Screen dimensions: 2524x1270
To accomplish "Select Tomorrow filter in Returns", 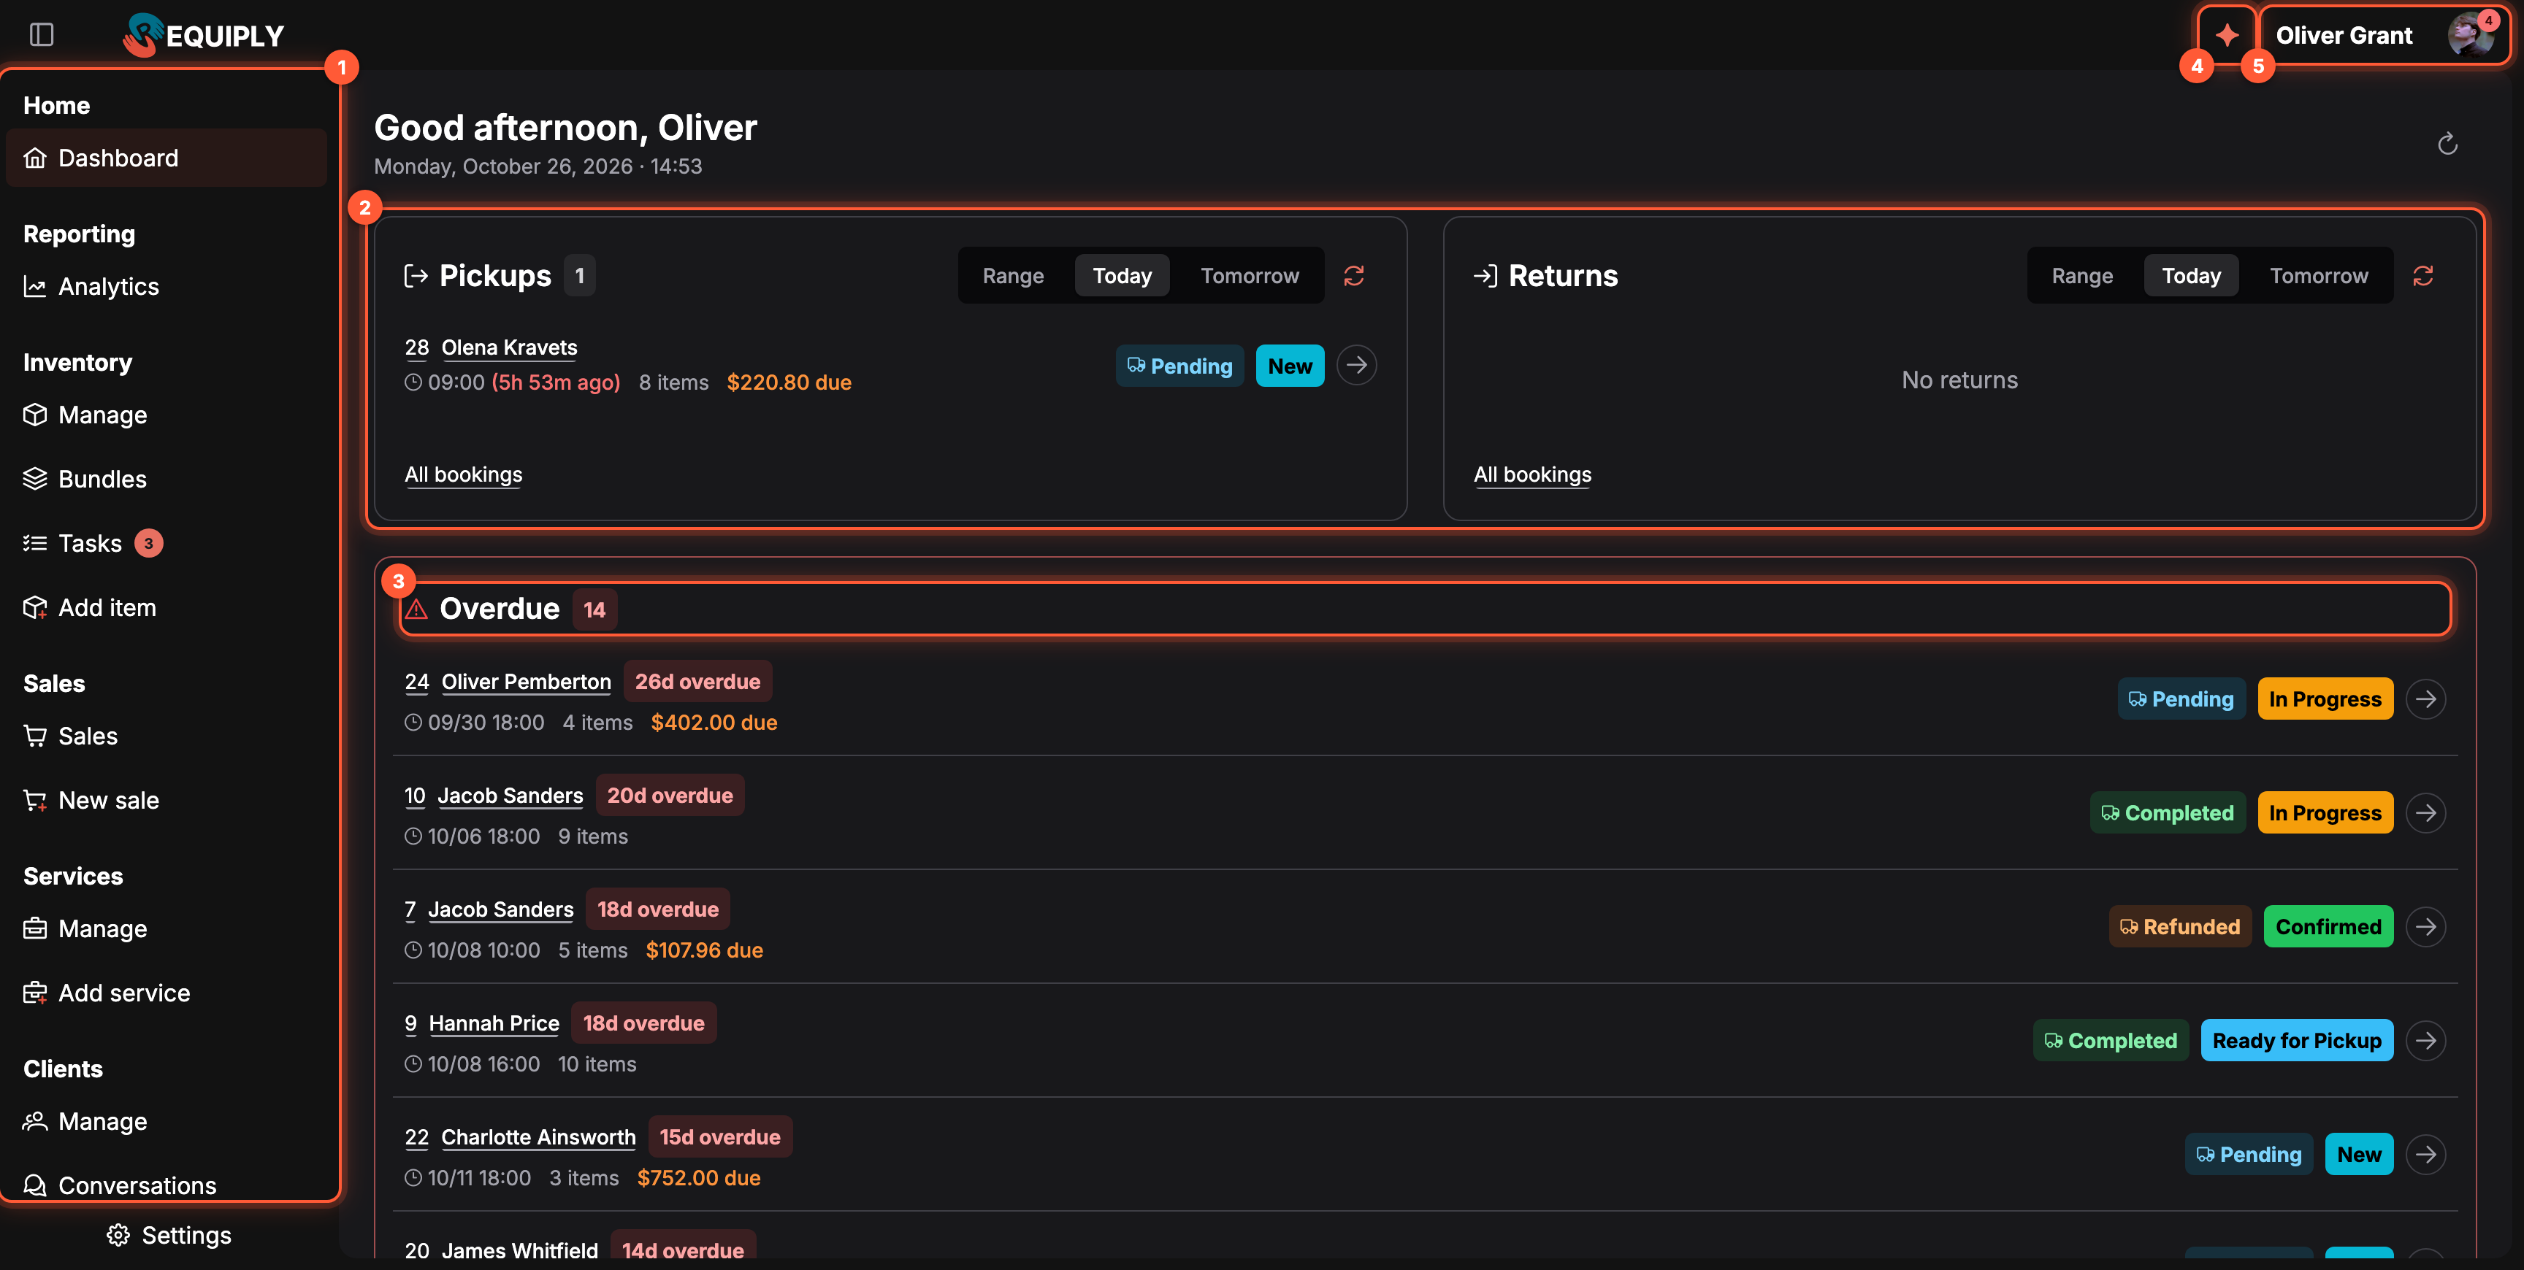I will (x=2318, y=276).
